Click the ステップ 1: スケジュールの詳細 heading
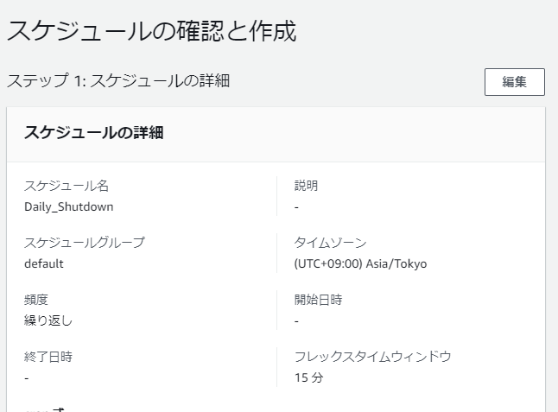Viewport: 558px width, 412px height. coord(118,81)
